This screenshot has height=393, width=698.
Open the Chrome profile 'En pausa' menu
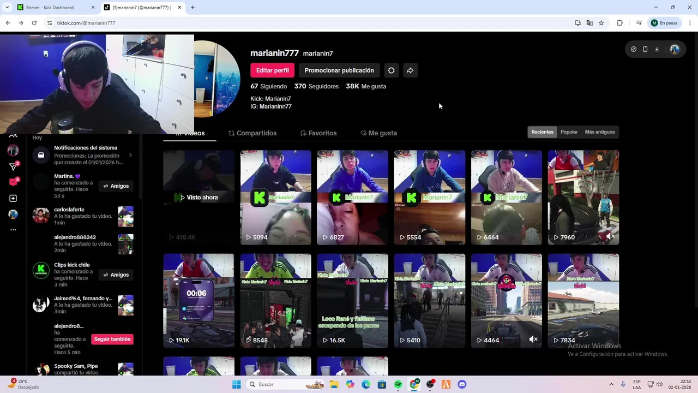click(664, 23)
